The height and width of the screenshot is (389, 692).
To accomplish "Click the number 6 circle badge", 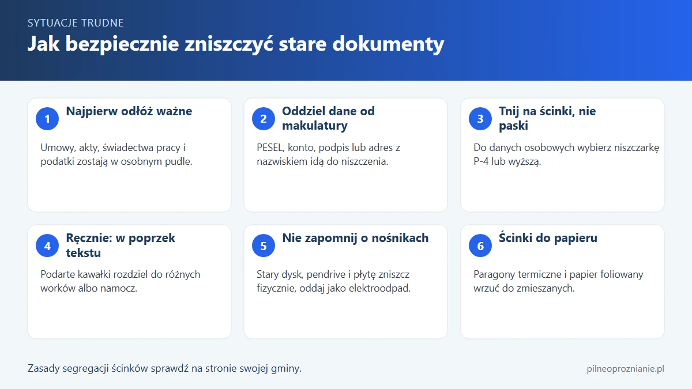I will (x=480, y=246).
